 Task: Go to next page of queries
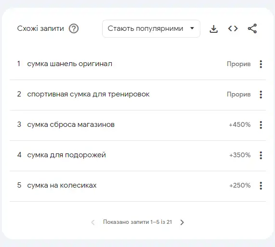[182, 222]
